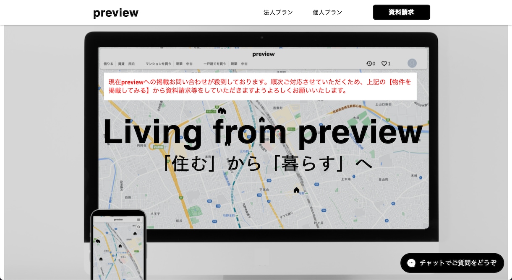Open chat via チャットでご質問をどうぞ button
512x280 pixels.
[452, 263]
